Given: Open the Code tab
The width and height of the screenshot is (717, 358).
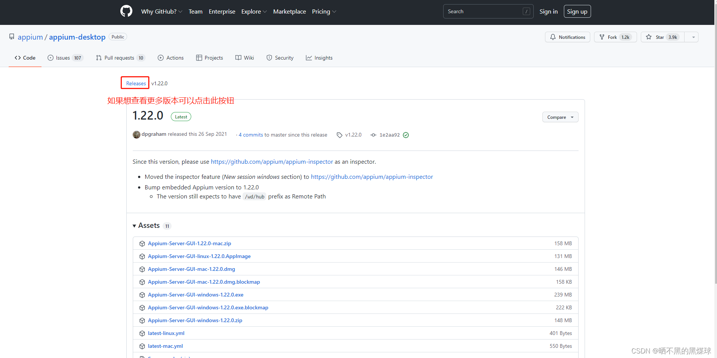Looking at the screenshot, I should 25,58.
